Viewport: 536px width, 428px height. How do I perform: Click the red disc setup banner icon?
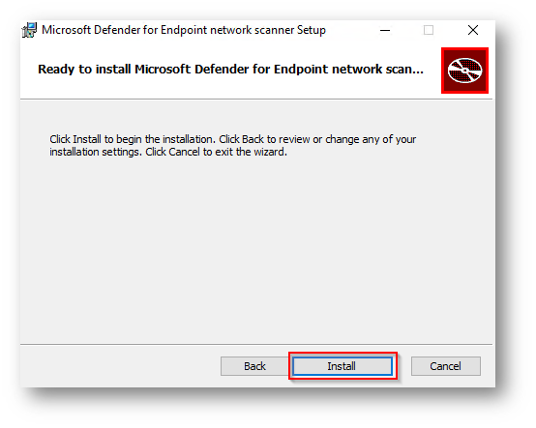pyautogui.click(x=464, y=71)
